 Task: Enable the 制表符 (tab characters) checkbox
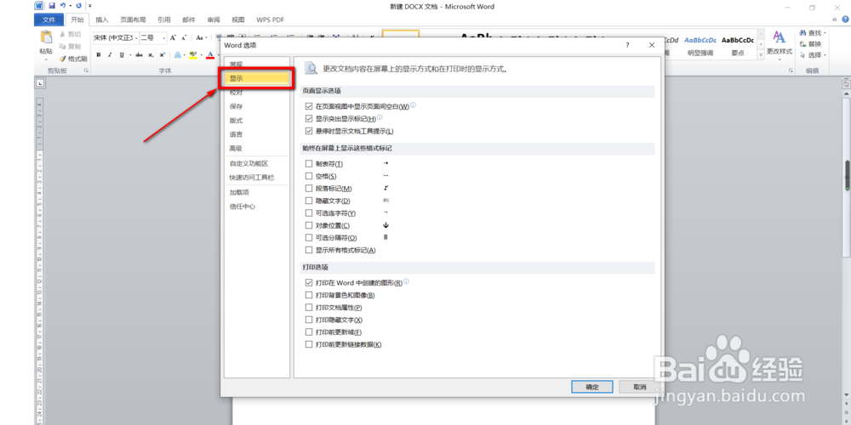(x=309, y=164)
